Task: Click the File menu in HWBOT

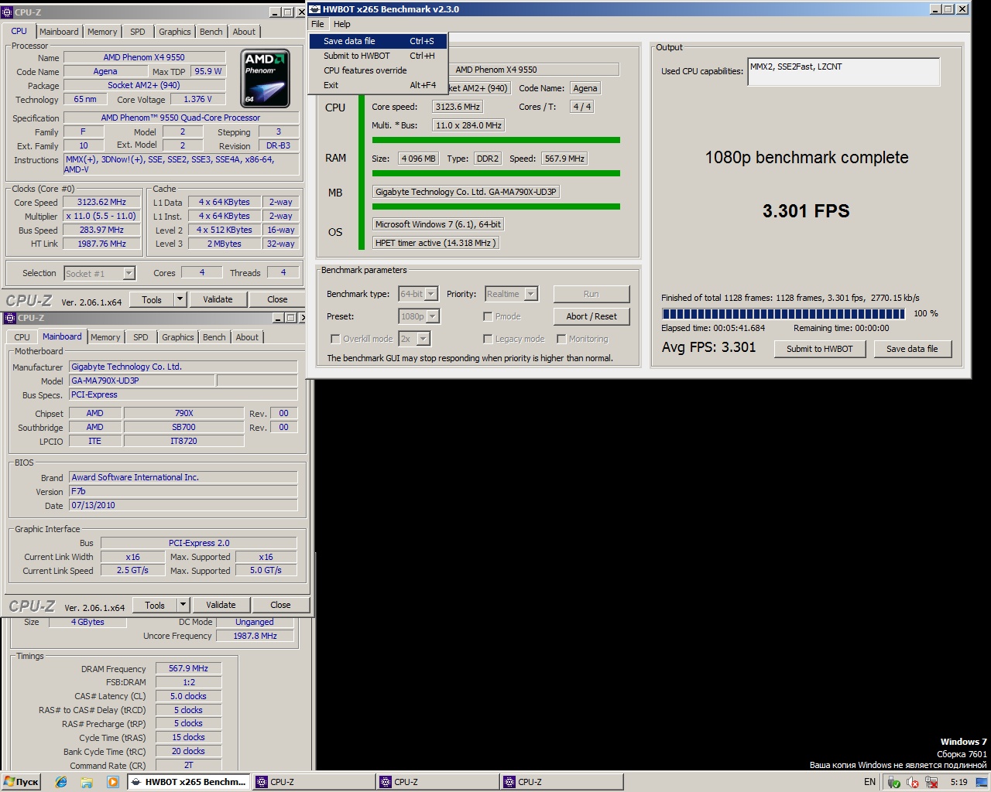Action: [318, 24]
